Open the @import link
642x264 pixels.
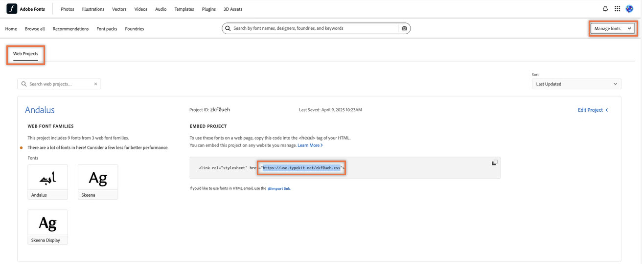pyautogui.click(x=279, y=188)
